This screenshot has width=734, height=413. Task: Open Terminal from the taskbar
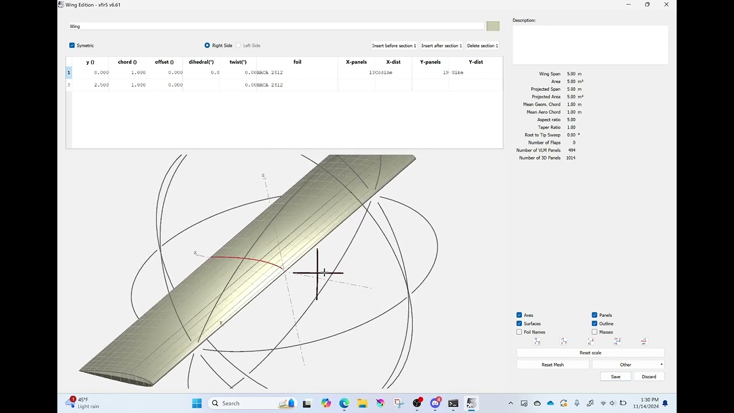point(454,403)
